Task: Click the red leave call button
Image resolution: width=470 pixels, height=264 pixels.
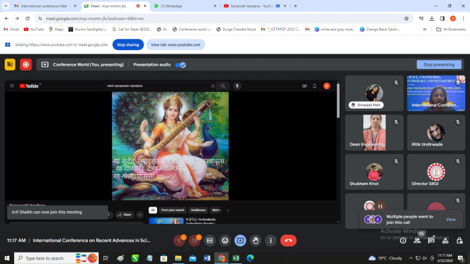Action: point(288,241)
